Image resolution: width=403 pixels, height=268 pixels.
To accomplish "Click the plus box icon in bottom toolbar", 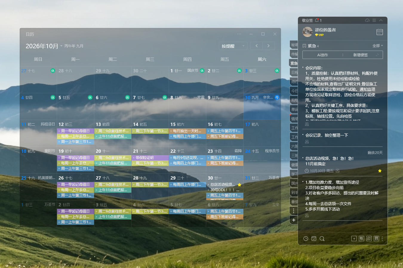I will point(354,239).
